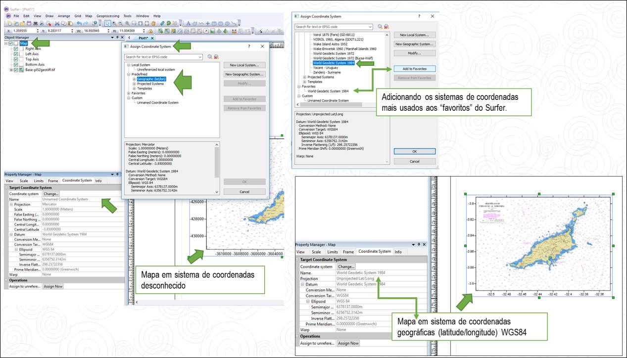Viewport: 627px width, 358px height.
Task: Expand the Geographic (lat/lon) tree node
Action: point(134,79)
